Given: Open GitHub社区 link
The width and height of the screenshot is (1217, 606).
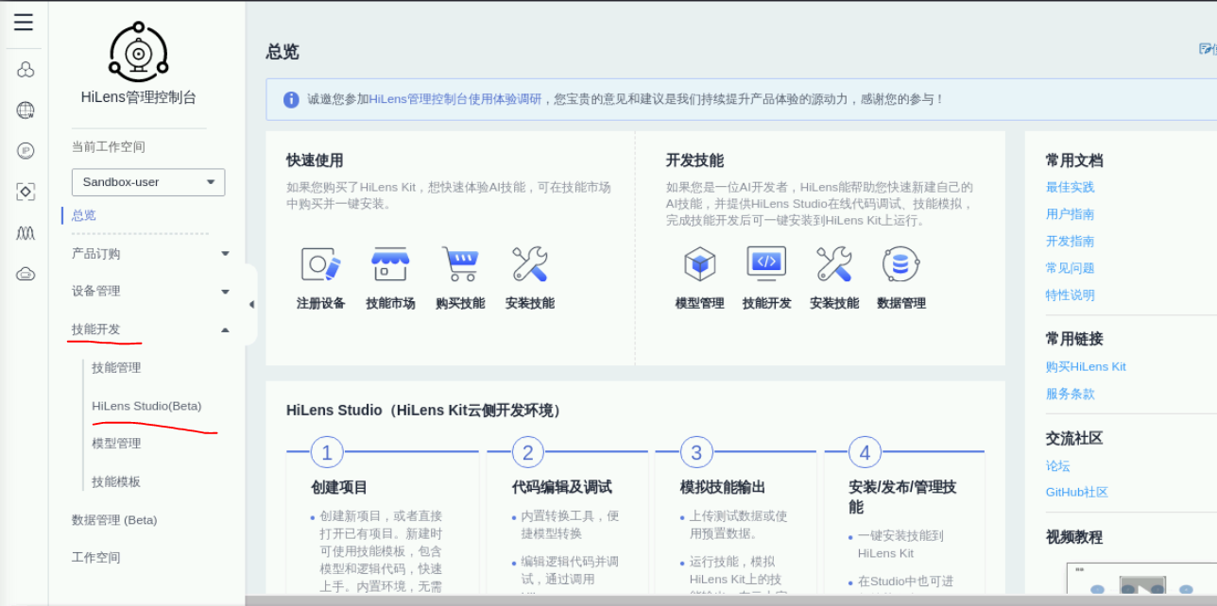Looking at the screenshot, I should (1077, 493).
